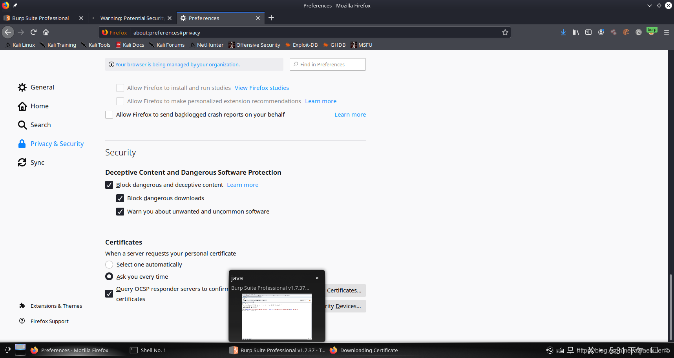This screenshot has height=358, width=674.
Task: Click the browser managed by organization notice
Action: 194,64
